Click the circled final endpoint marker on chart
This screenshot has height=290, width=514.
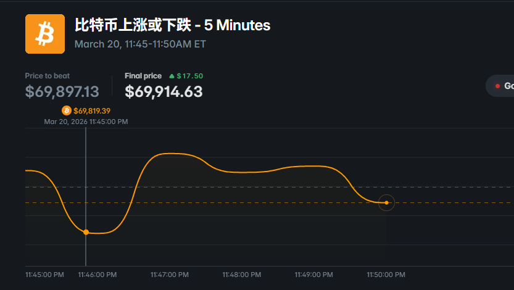click(x=386, y=202)
